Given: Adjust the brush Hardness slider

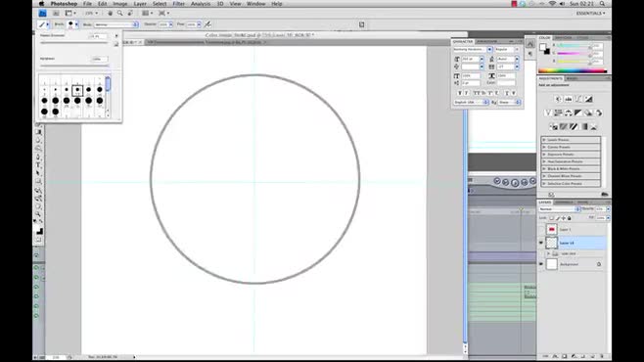Looking at the screenshot, I should coord(74,66).
